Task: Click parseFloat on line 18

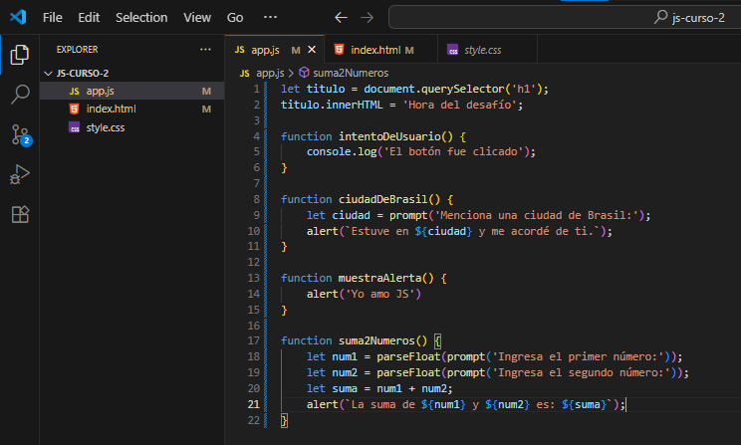Action: 408,356
